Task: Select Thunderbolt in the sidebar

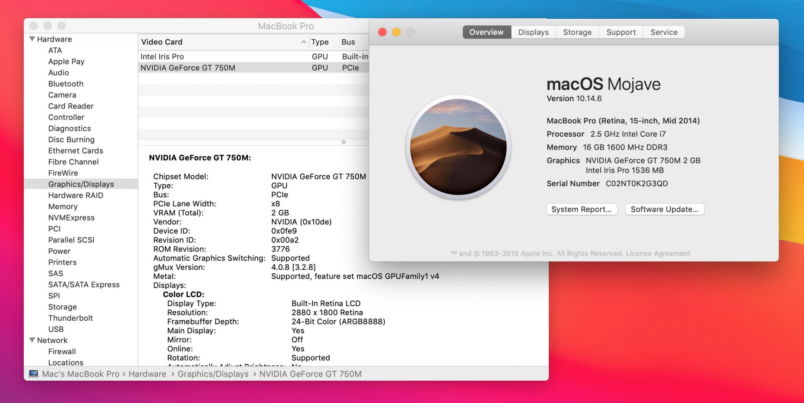Action: (70, 318)
